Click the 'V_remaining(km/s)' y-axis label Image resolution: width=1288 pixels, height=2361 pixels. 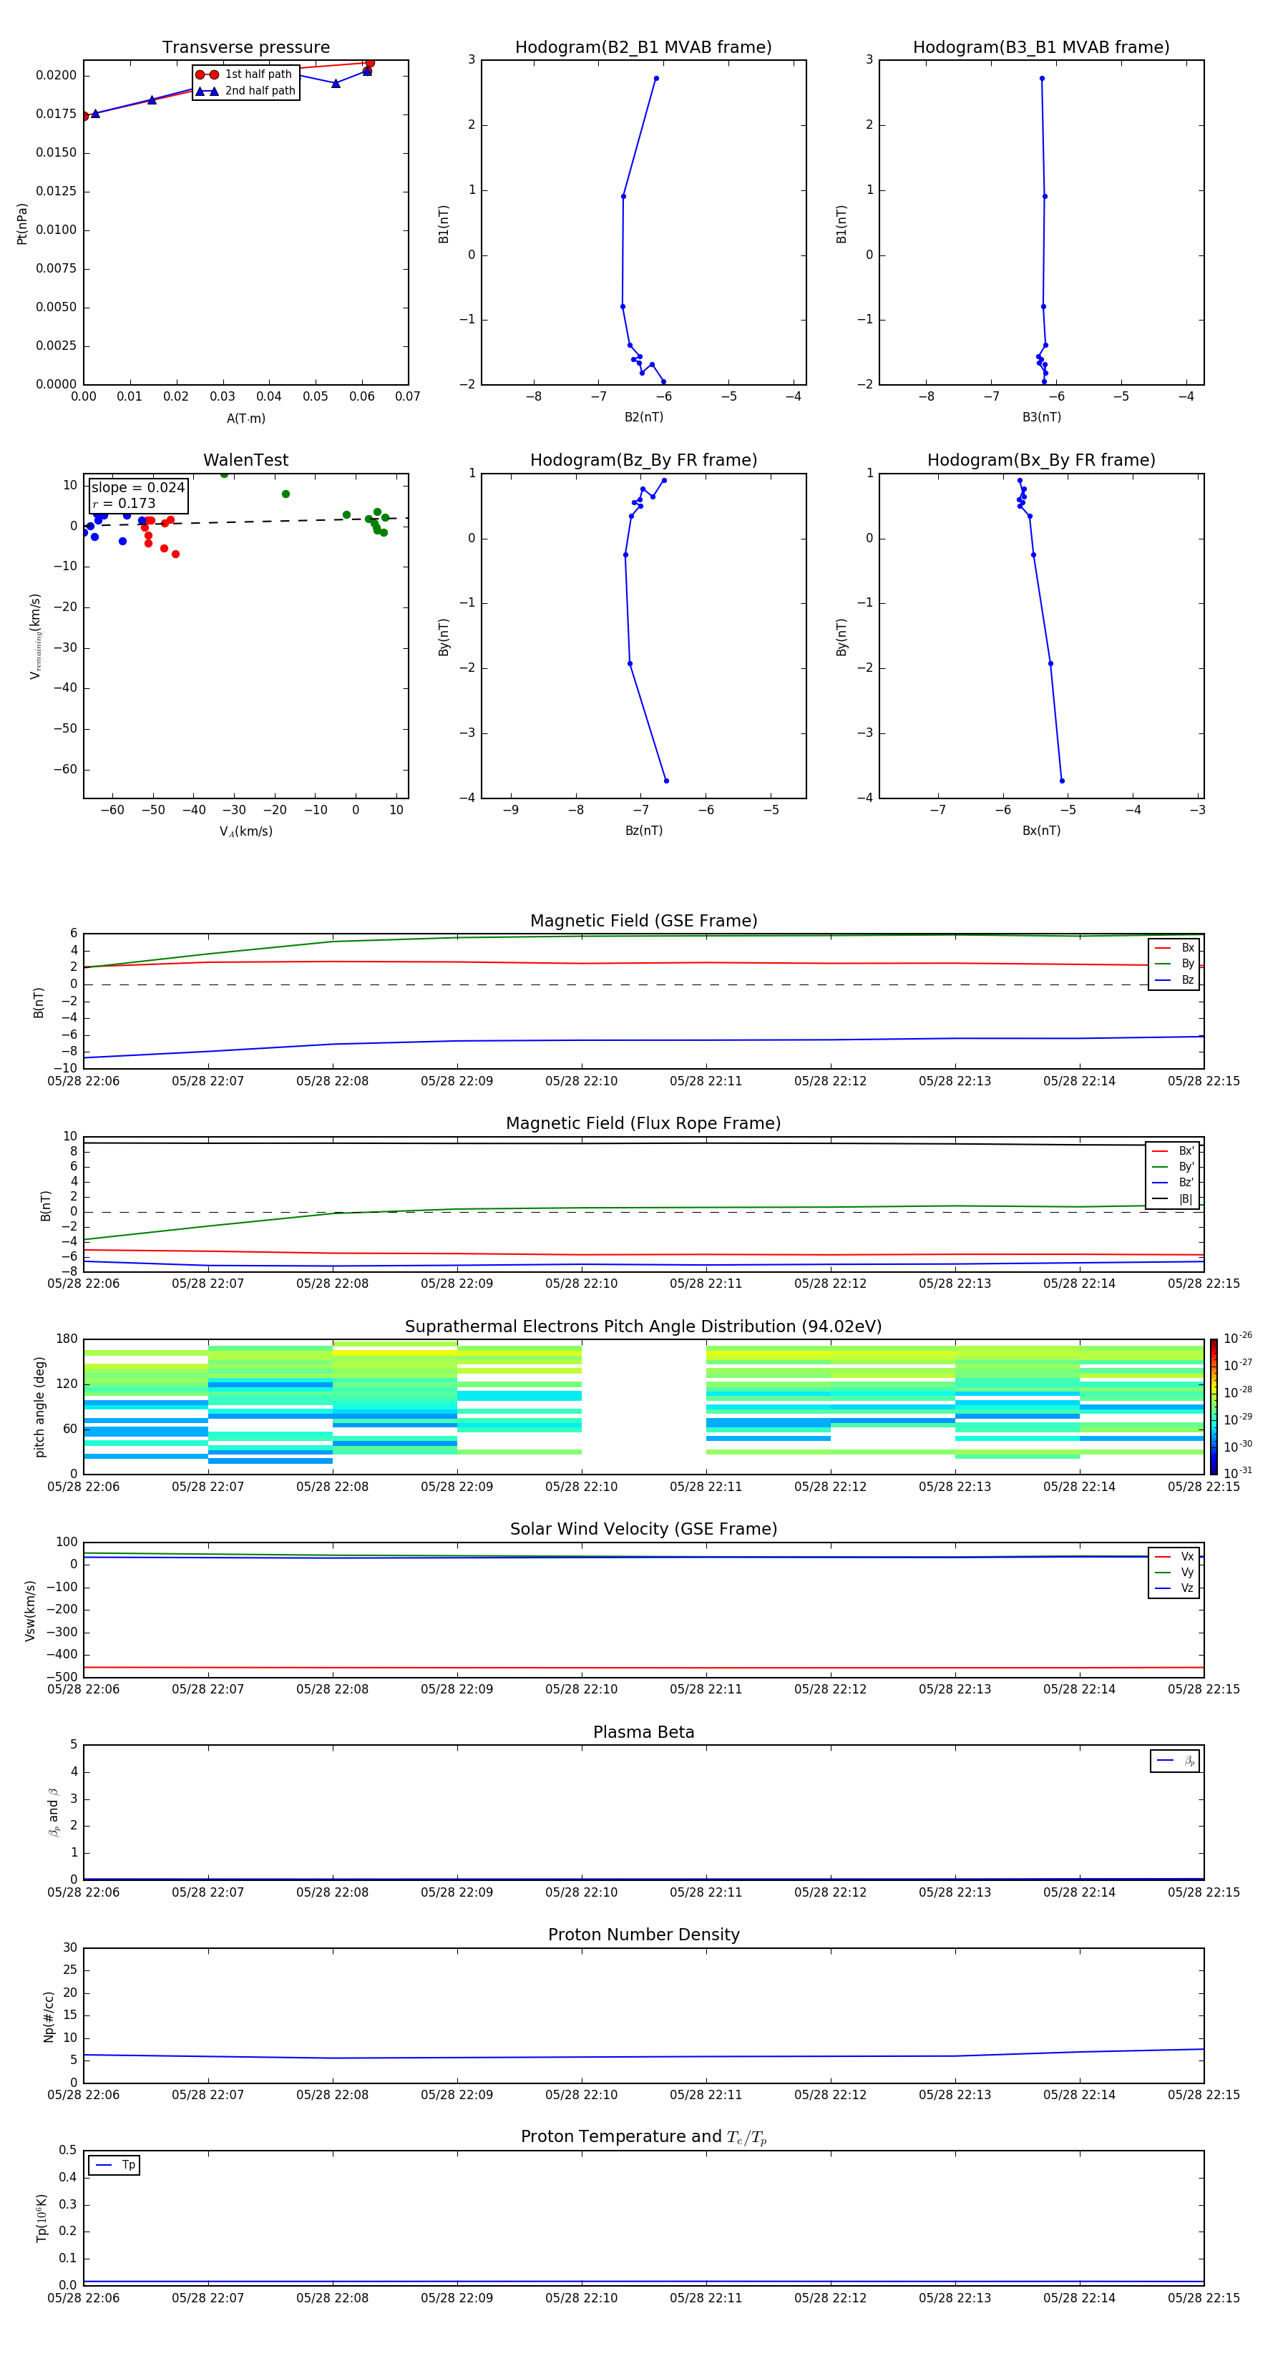(36, 636)
